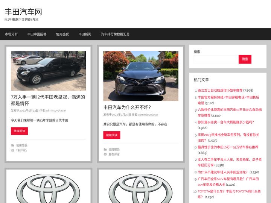The height and width of the screenshot is (203, 271).
Task: Open TOYOTA是什么车 article link
Action: coord(229,194)
